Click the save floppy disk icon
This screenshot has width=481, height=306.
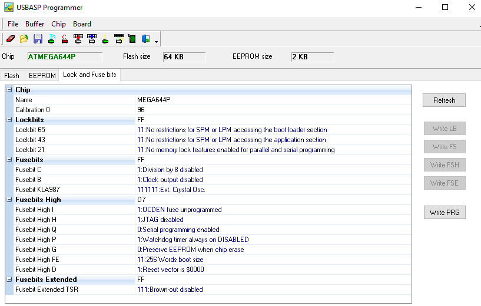point(38,39)
